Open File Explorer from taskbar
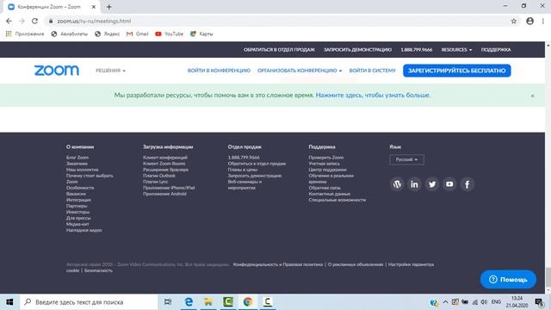551x310 pixels. click(208, 302)
